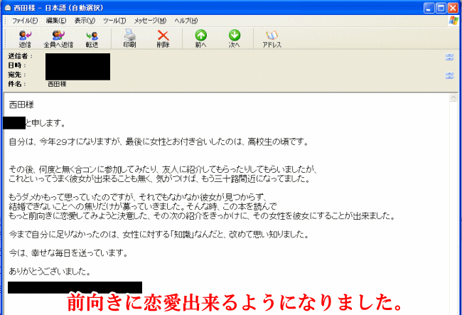The width and height of the screenshot is (462, 315).
Task: Open the 編集(E) menu
Action: (x=57, y=21)
